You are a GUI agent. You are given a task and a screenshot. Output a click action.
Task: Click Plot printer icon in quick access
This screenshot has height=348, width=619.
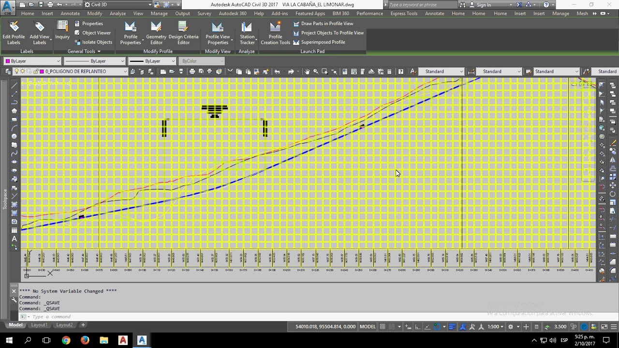(x=51, y=4)
